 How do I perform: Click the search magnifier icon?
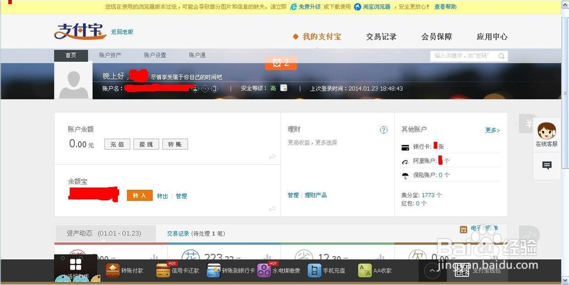pos(501,56)
